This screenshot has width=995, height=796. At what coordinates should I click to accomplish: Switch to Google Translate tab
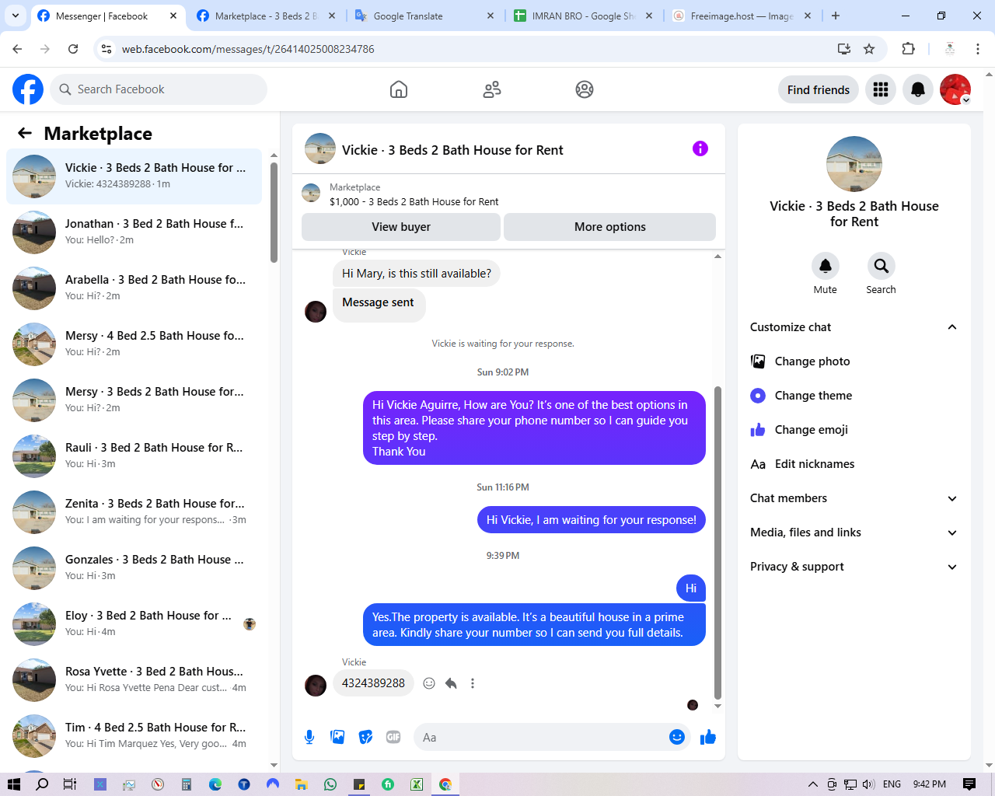point(424,16)
